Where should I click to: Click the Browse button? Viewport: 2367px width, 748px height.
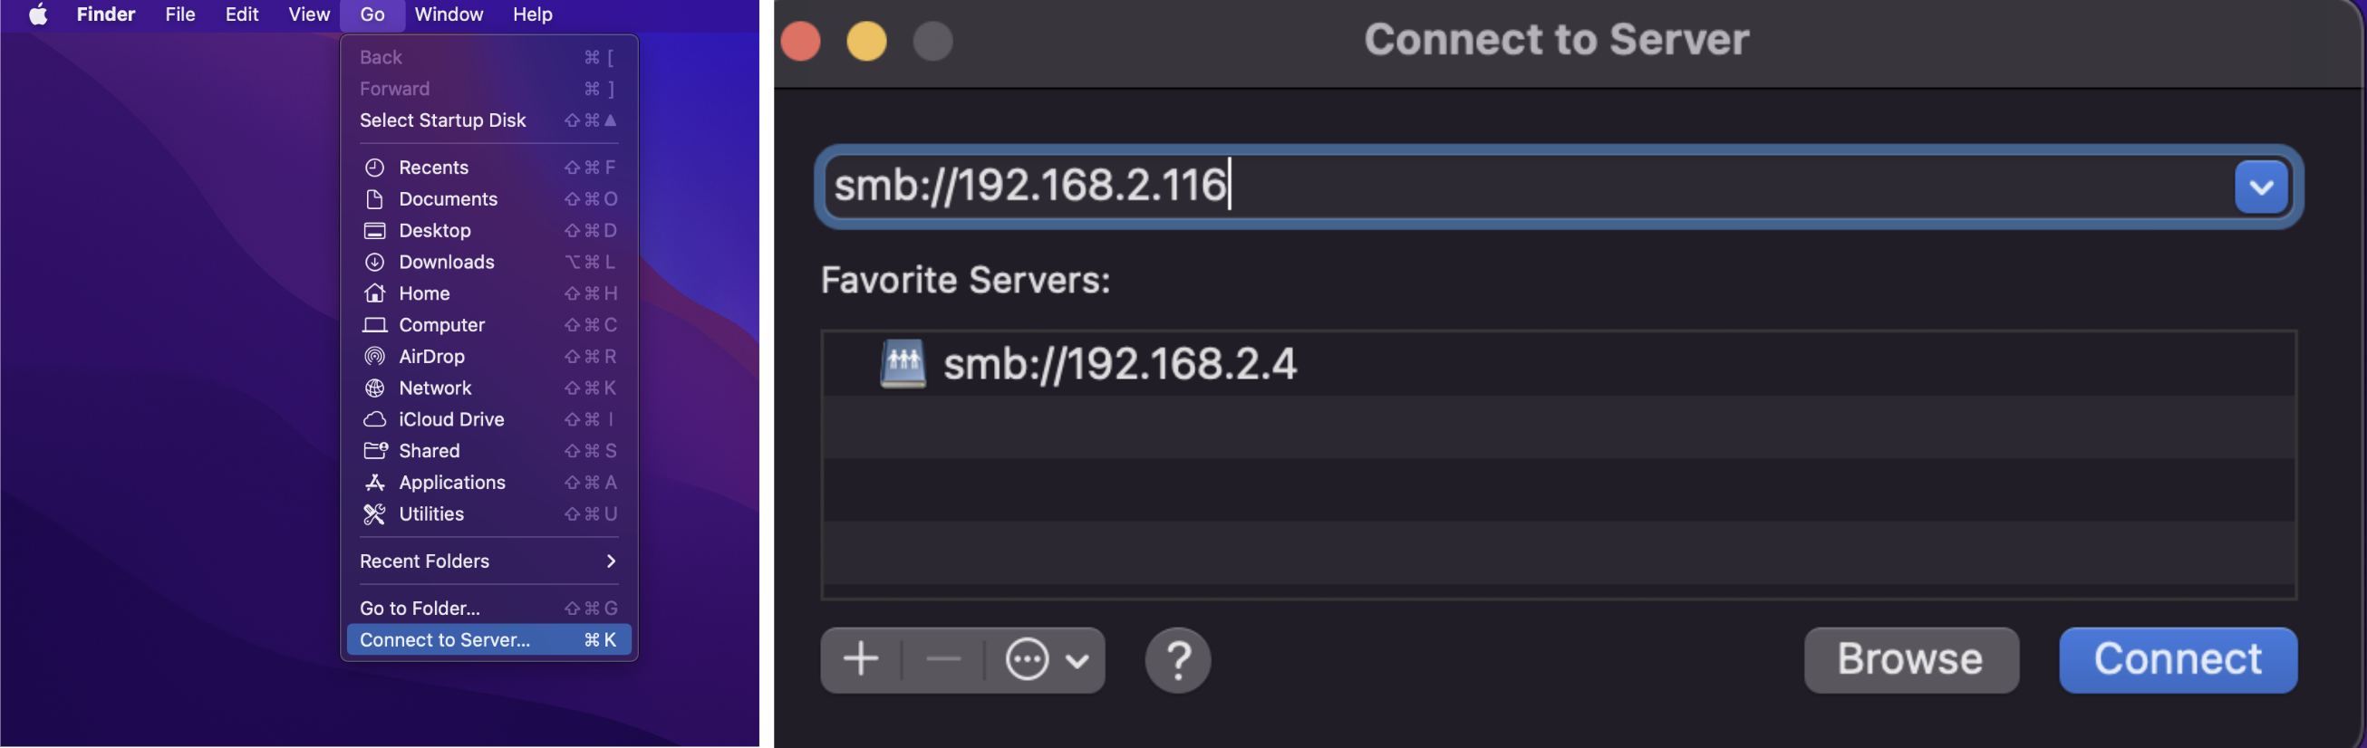pyautogui.click(x=1910, y=659)
